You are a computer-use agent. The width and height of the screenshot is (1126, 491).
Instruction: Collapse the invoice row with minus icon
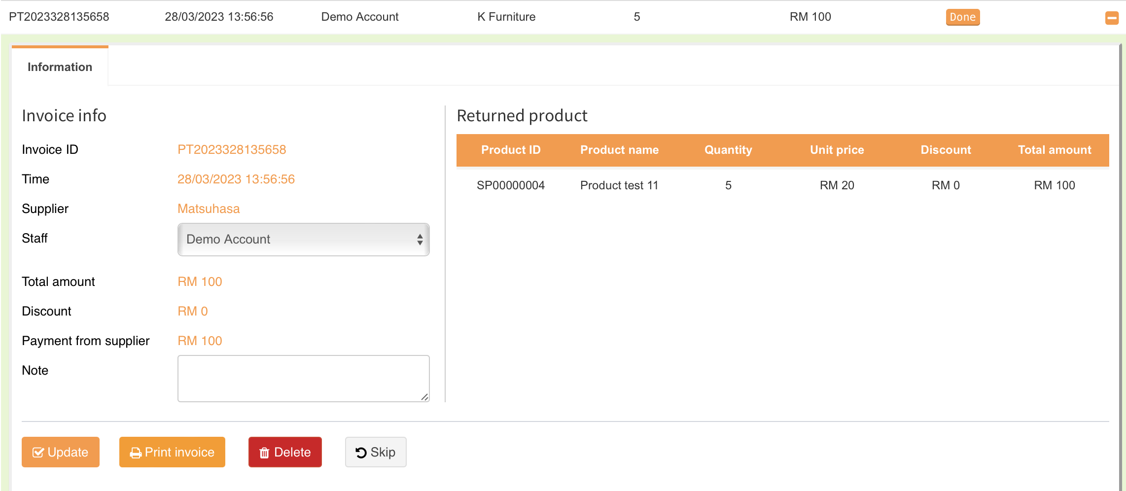point(1112,18)
